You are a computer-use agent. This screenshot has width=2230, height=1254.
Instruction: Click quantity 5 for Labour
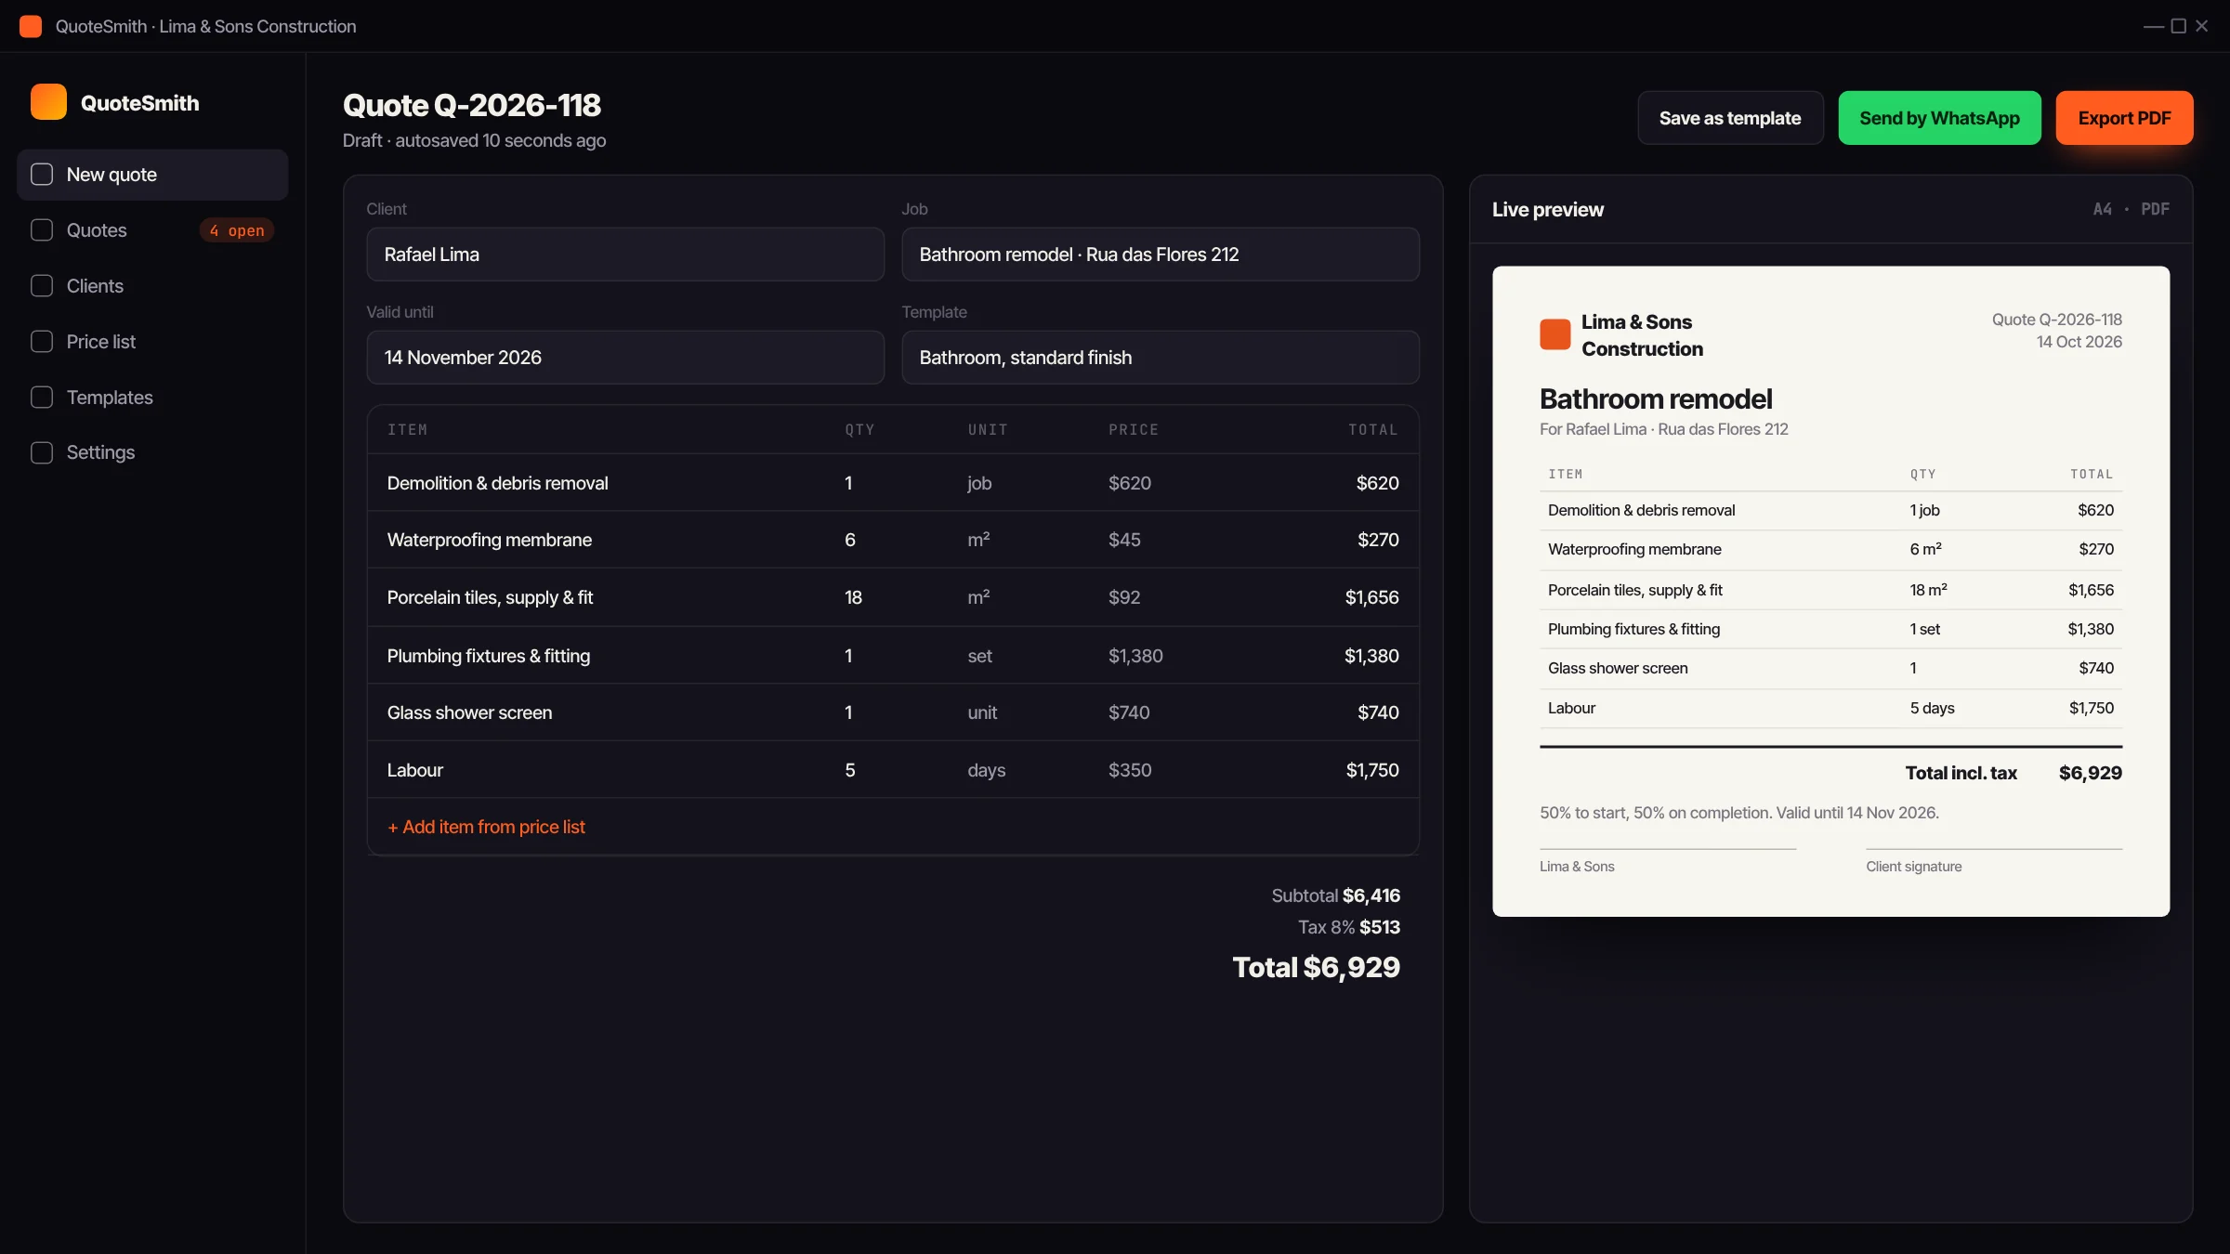click(x=849, y=770)
